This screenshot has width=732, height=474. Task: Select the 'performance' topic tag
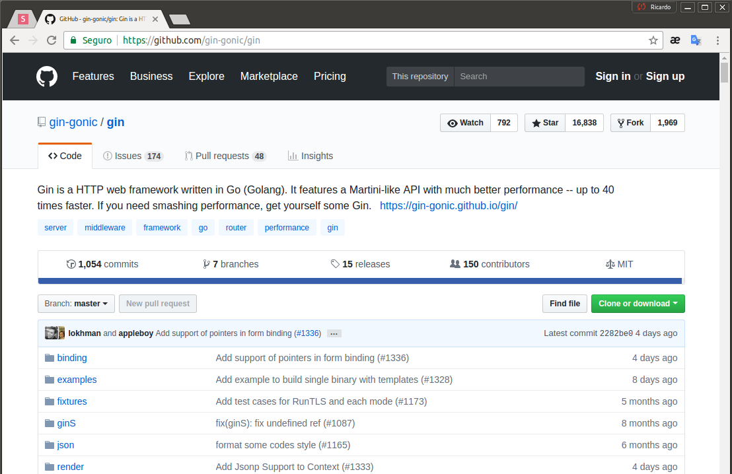[287, 228]
